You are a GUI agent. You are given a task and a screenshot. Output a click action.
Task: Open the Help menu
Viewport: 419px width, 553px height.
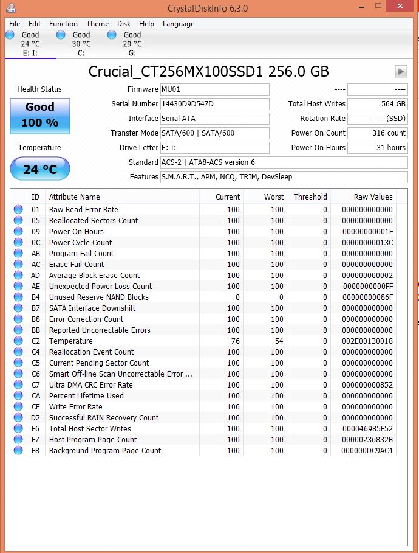coord(146,24)
